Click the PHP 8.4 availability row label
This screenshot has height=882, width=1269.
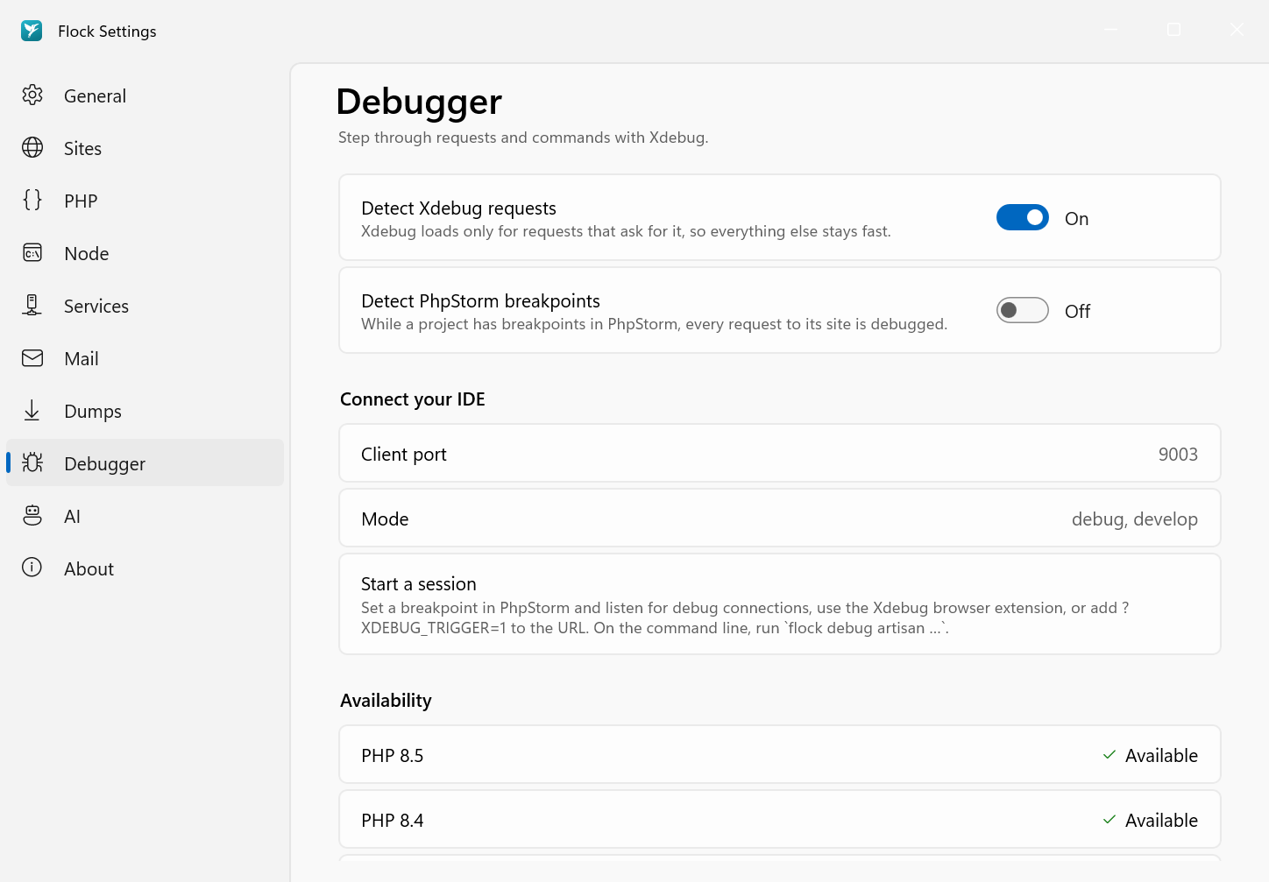point(393,820)
